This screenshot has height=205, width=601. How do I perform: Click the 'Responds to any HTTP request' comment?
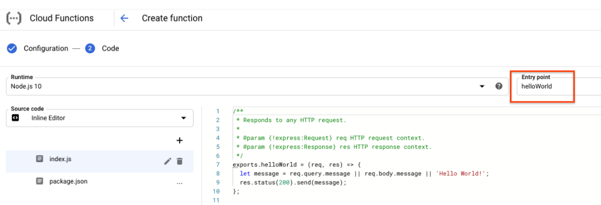coord(291,120)
